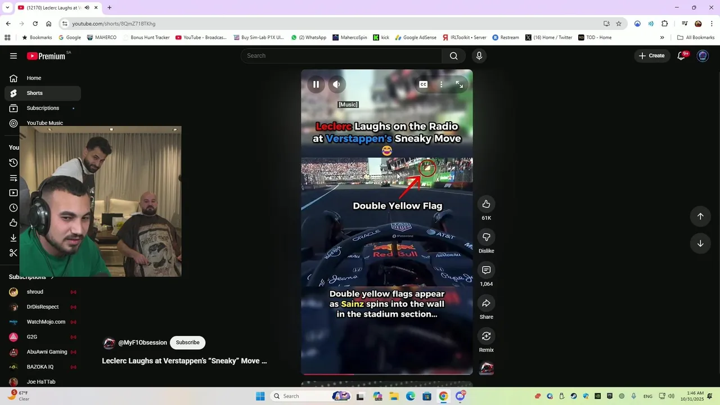Mute the Short's volume
Screen dimensions: 720x405
(x=336, y=84)
